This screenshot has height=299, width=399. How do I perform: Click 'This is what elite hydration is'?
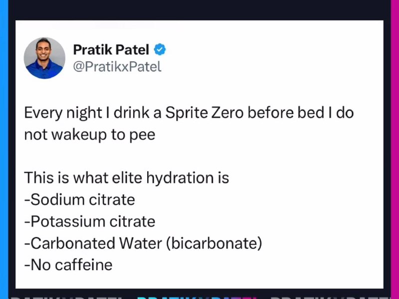coord(127,177)
